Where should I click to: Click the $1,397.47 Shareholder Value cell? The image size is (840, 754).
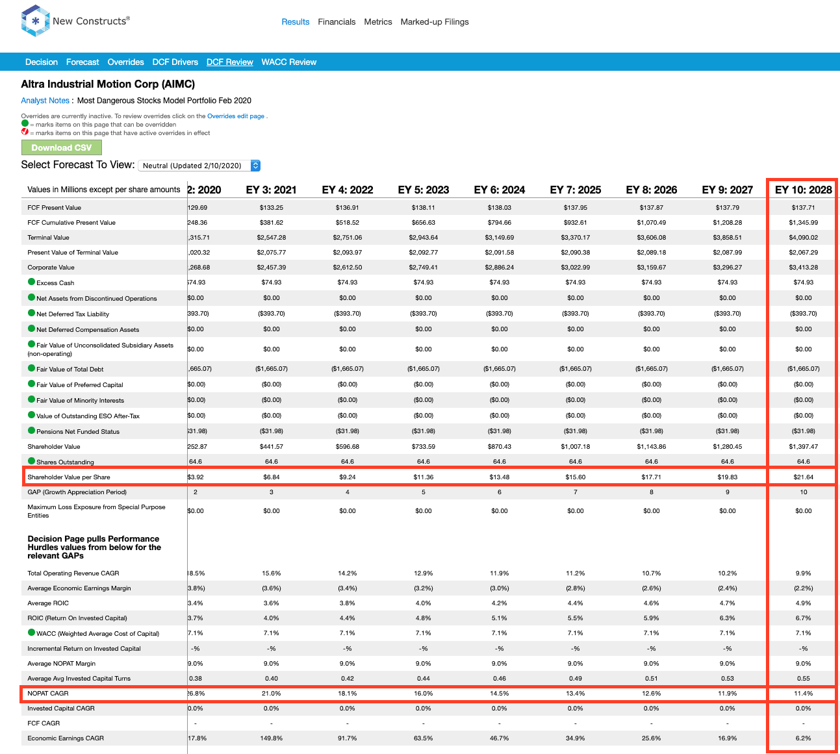coord(804,447)
